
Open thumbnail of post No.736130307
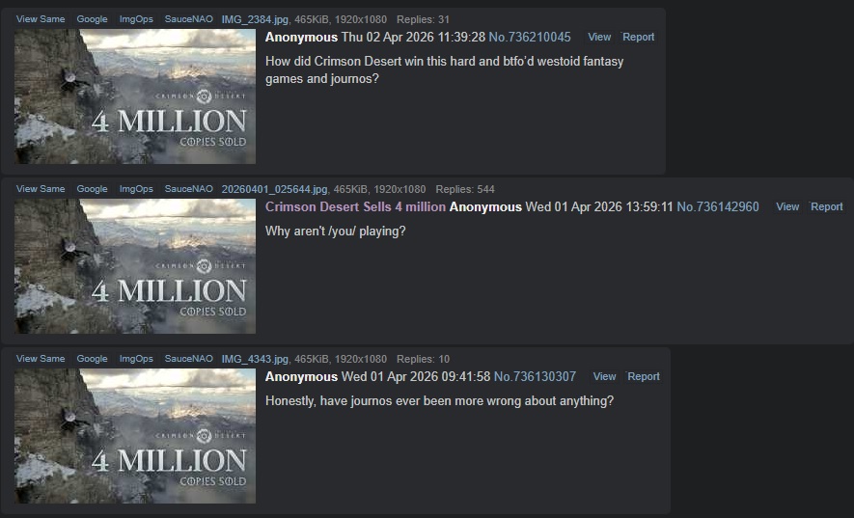pyautogui.click(x=135, y=436)
